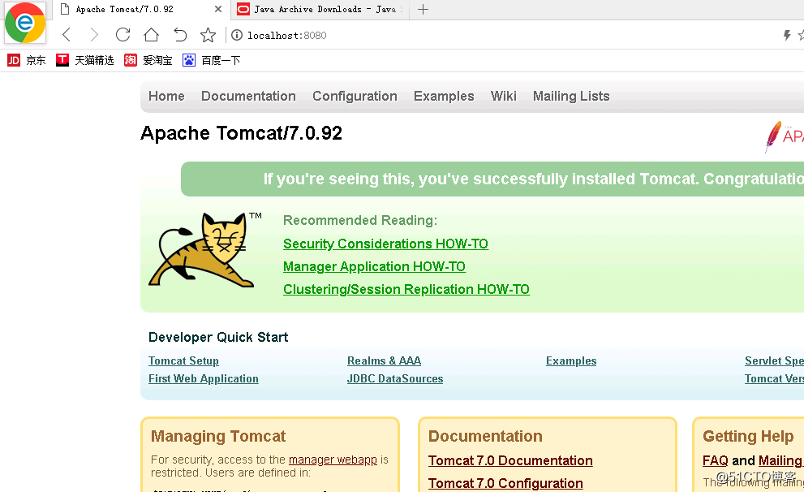Open JDBC DataSources link
This screenshot has height=492, width=804.
coord(395,378)
